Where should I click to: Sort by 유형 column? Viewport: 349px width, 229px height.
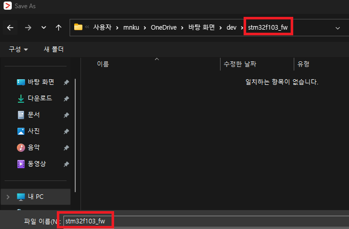303,64
